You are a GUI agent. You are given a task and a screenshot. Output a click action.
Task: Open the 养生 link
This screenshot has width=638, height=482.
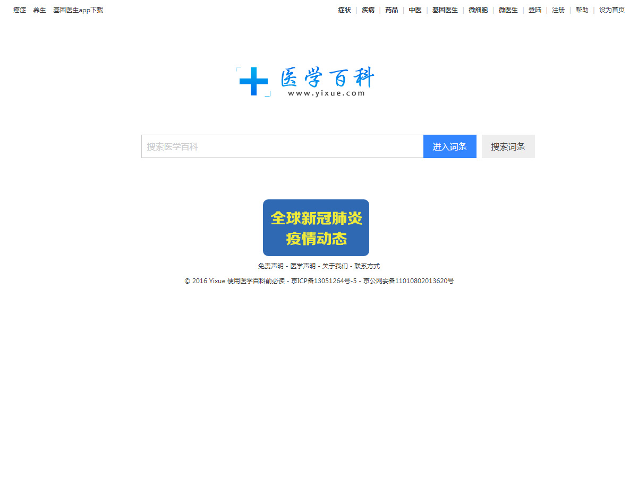(40, 10)
